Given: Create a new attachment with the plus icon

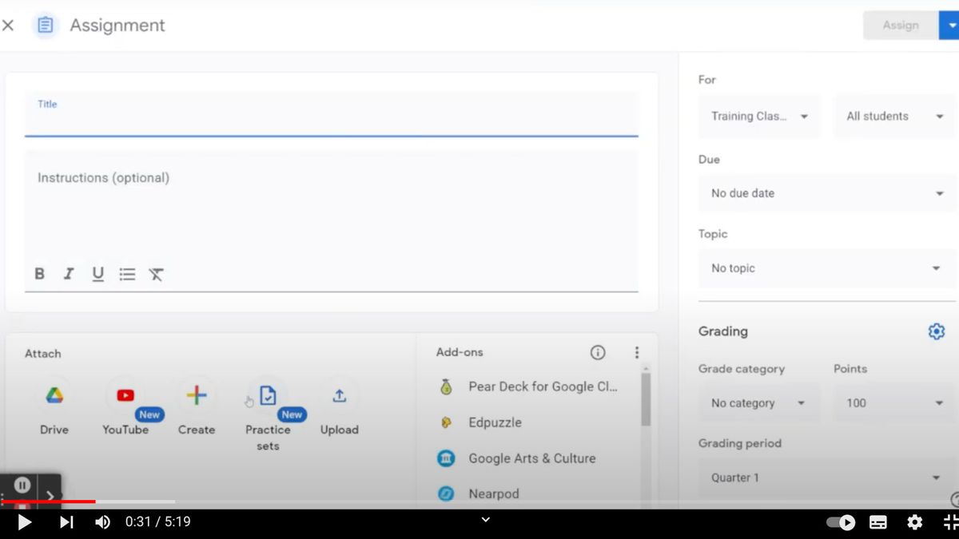Looking at the screenshot, I should (x=196, y=394).
